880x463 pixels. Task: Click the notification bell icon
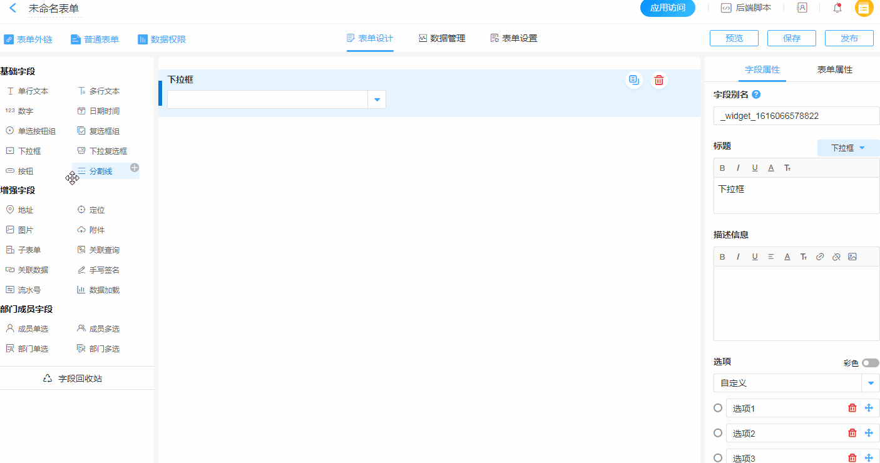837,8
